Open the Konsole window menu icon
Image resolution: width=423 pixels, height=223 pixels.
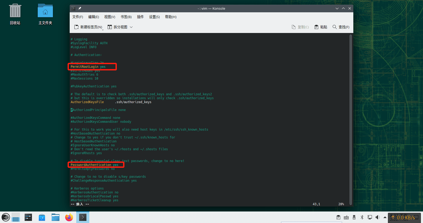73,8
